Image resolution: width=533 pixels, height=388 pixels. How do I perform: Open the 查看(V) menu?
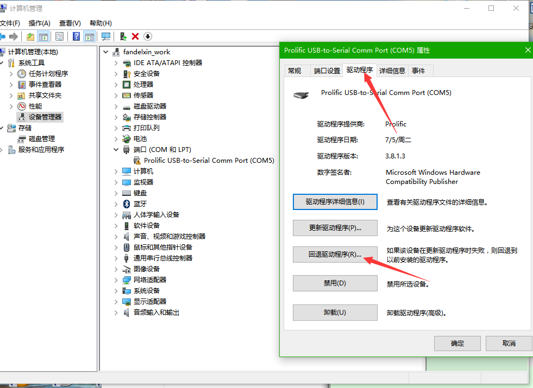(x=70, y=23)
